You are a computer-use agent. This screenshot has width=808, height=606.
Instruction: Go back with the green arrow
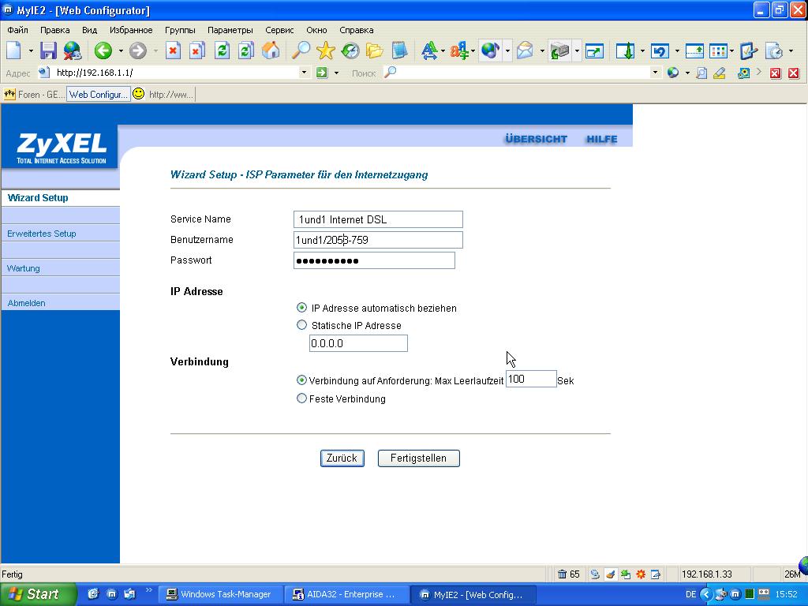103,50
